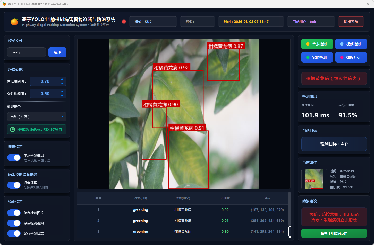374x245 pixels.
Task: Click the logout button (退出系统)
Action: pos(351,22)
